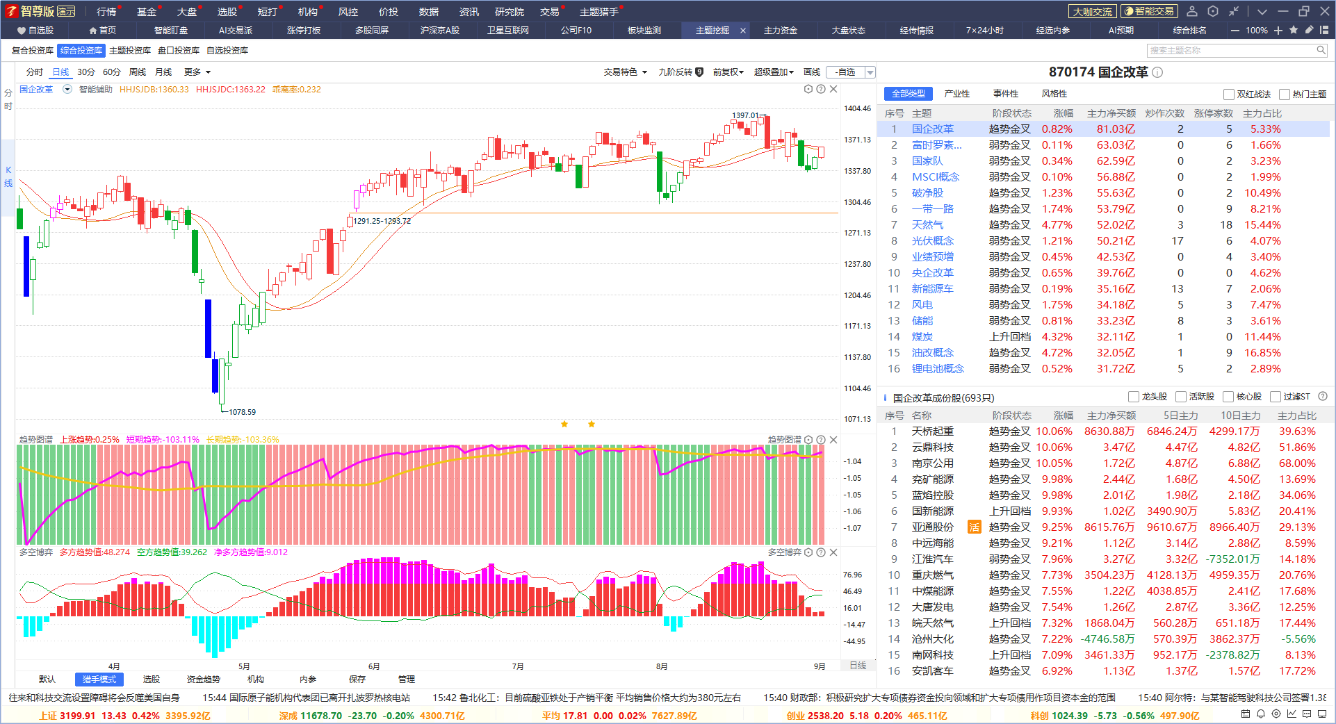Image resolution: width=1336 pixels, height=724 pixels.
Task: Open the 光伏概念 theme link
Action: [933, 241]
